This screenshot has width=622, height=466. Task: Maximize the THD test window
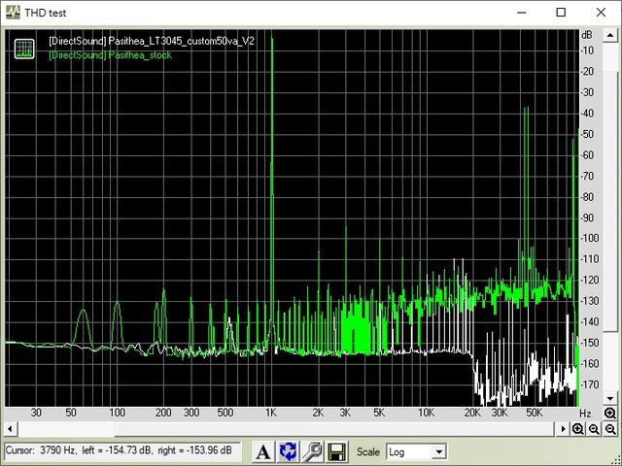(x=561, y=13)
